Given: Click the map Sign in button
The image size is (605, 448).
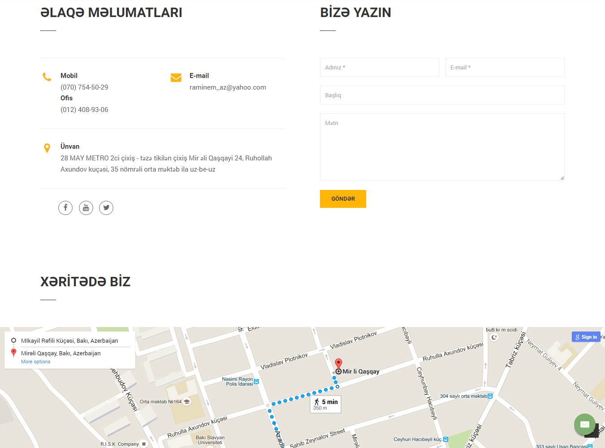Looking at the screenshot, I should (586, 337).
